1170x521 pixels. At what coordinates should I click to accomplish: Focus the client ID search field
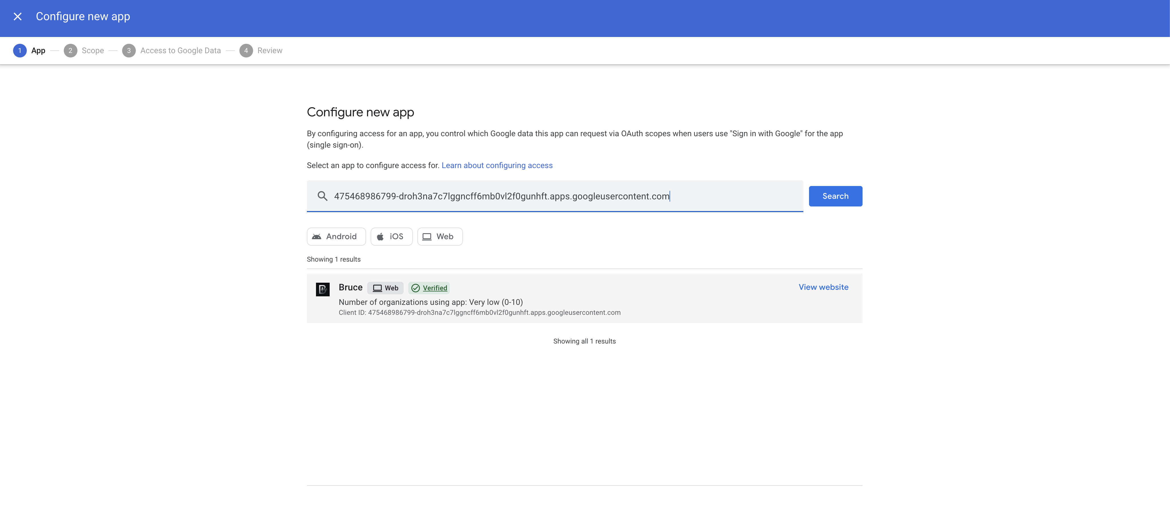tap(555, 196)
